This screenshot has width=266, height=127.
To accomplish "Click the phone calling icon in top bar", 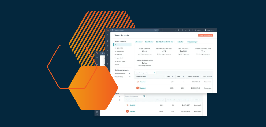I will pyautogui.click(x=175, y=30).
